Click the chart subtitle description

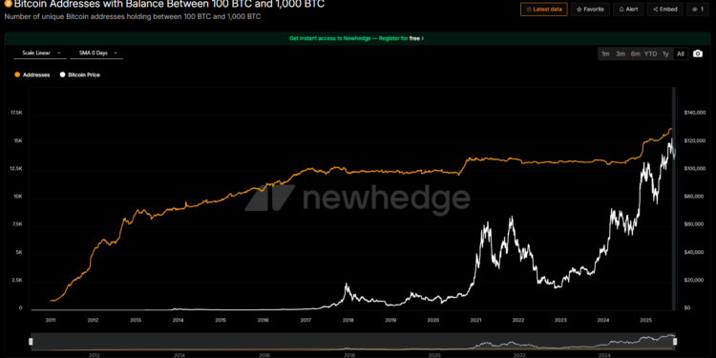[x=134, y=17]
